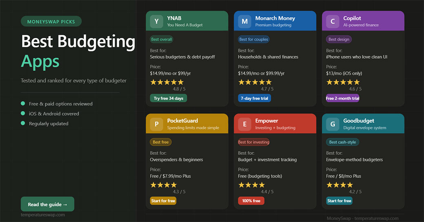Click 'Serious budgeters & debt payoff' text
Viewport: 424px width, 222px height.
(x=183, y=57)
